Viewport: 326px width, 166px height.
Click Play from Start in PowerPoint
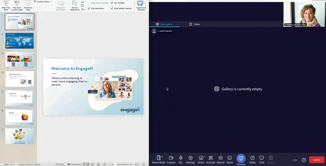[x=6, y=5]
